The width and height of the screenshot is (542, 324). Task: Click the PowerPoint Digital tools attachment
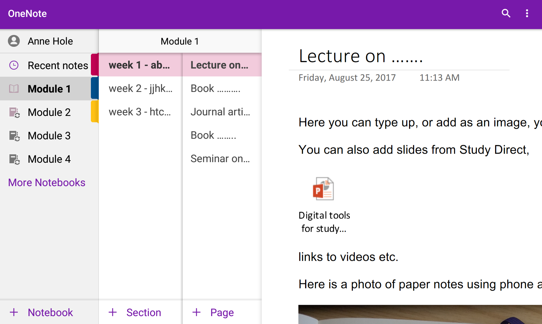click(x=324, y=189)
